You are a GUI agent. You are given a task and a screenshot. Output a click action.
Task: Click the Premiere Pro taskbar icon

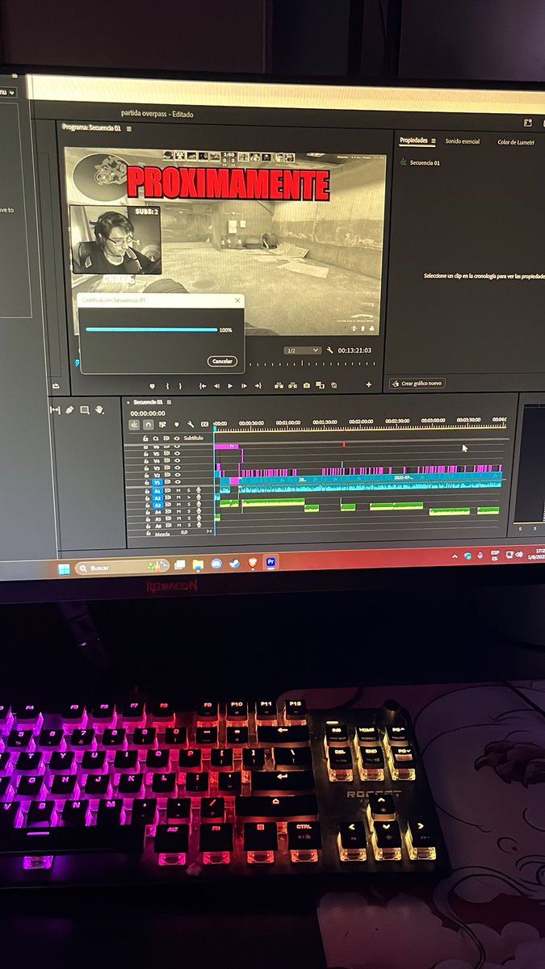point(271,560)
